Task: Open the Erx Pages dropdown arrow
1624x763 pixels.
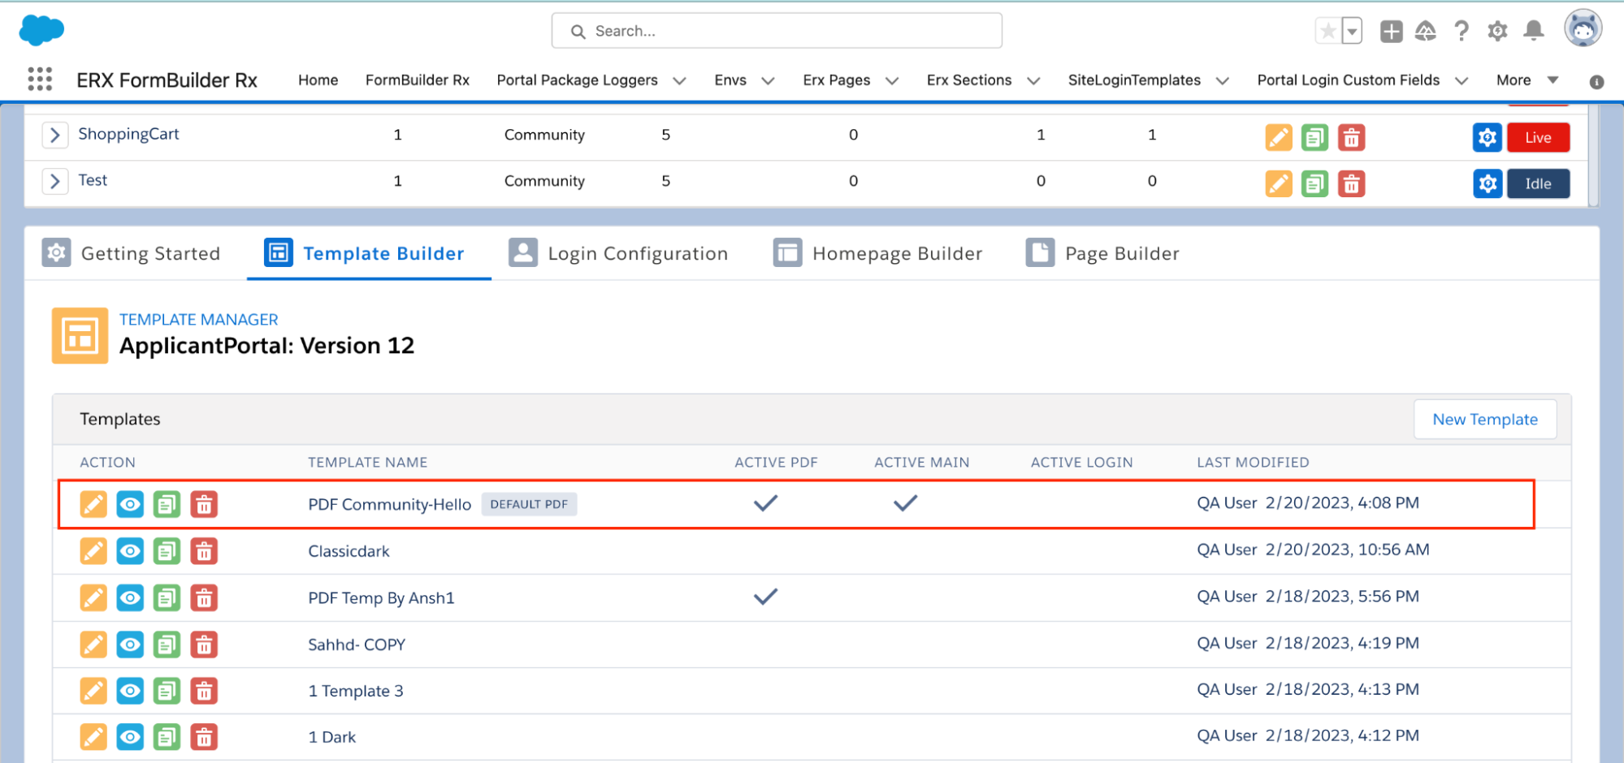Action: (x=892, y=80)
